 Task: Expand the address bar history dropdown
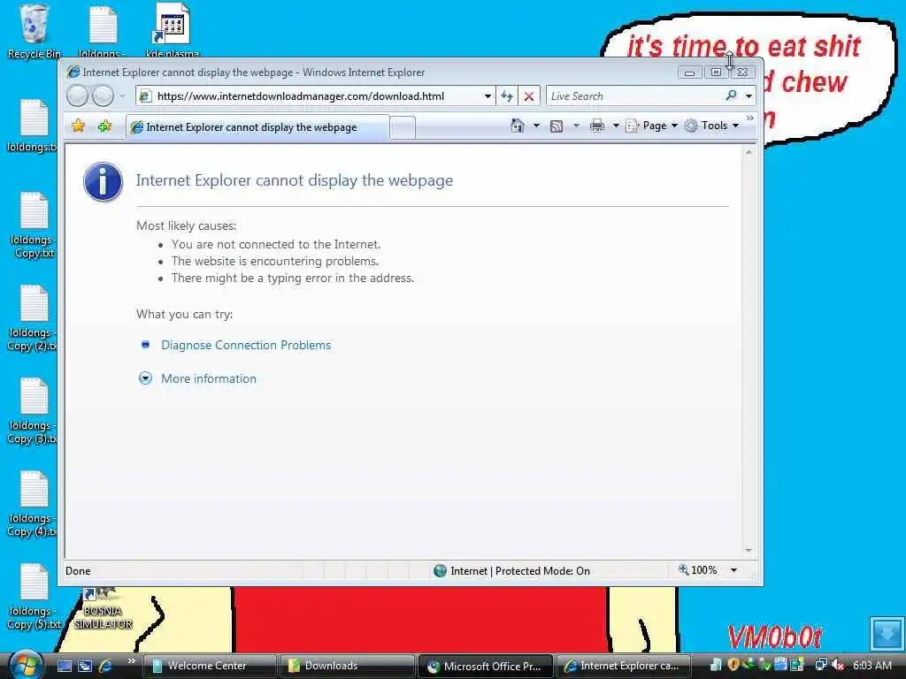point(488,95)
